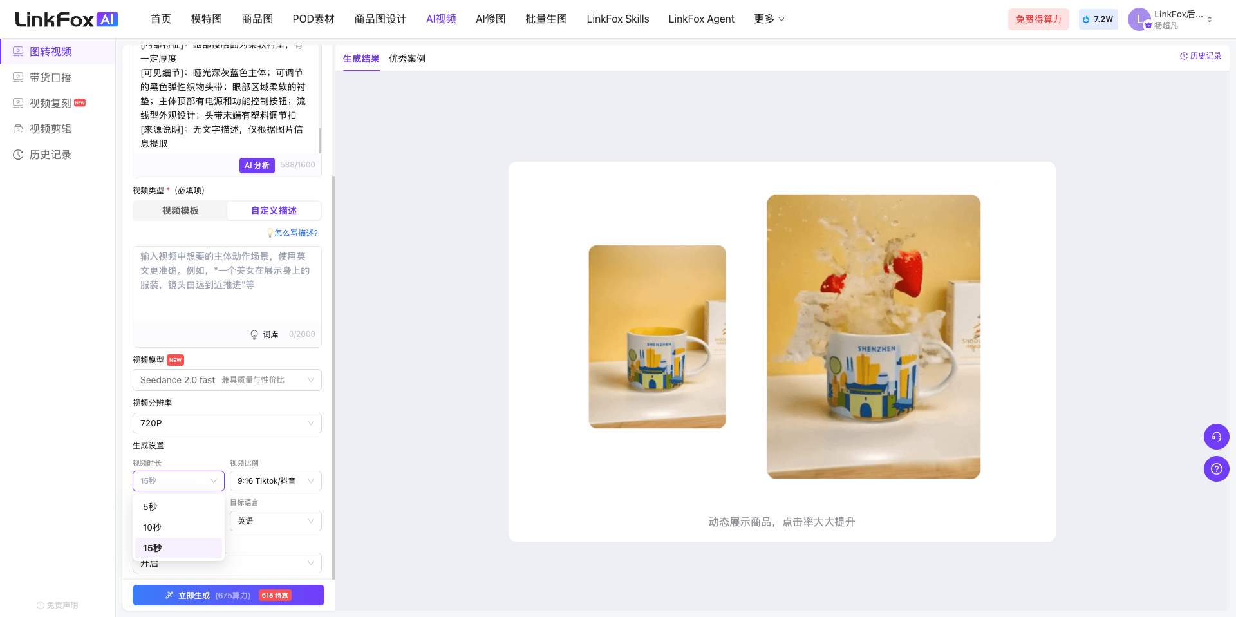Viewport: 1236px width, 617px height.
Task: Open the 怎么写描述? help link
Action: pos(296,233)
